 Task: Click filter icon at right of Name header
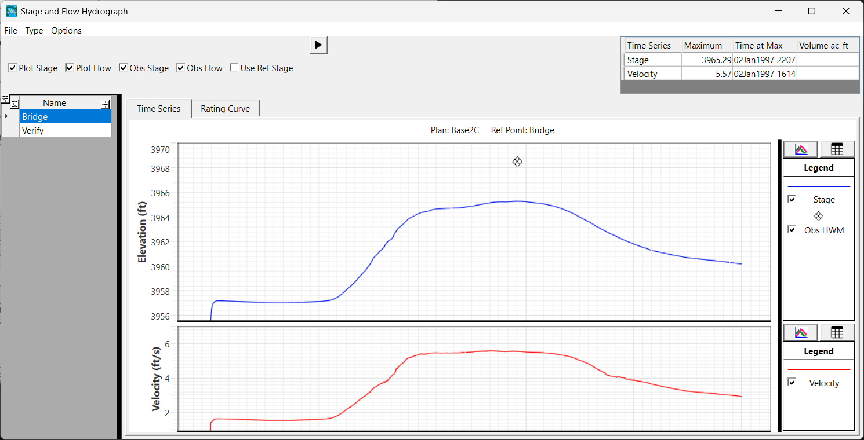(x=105, y=104)
